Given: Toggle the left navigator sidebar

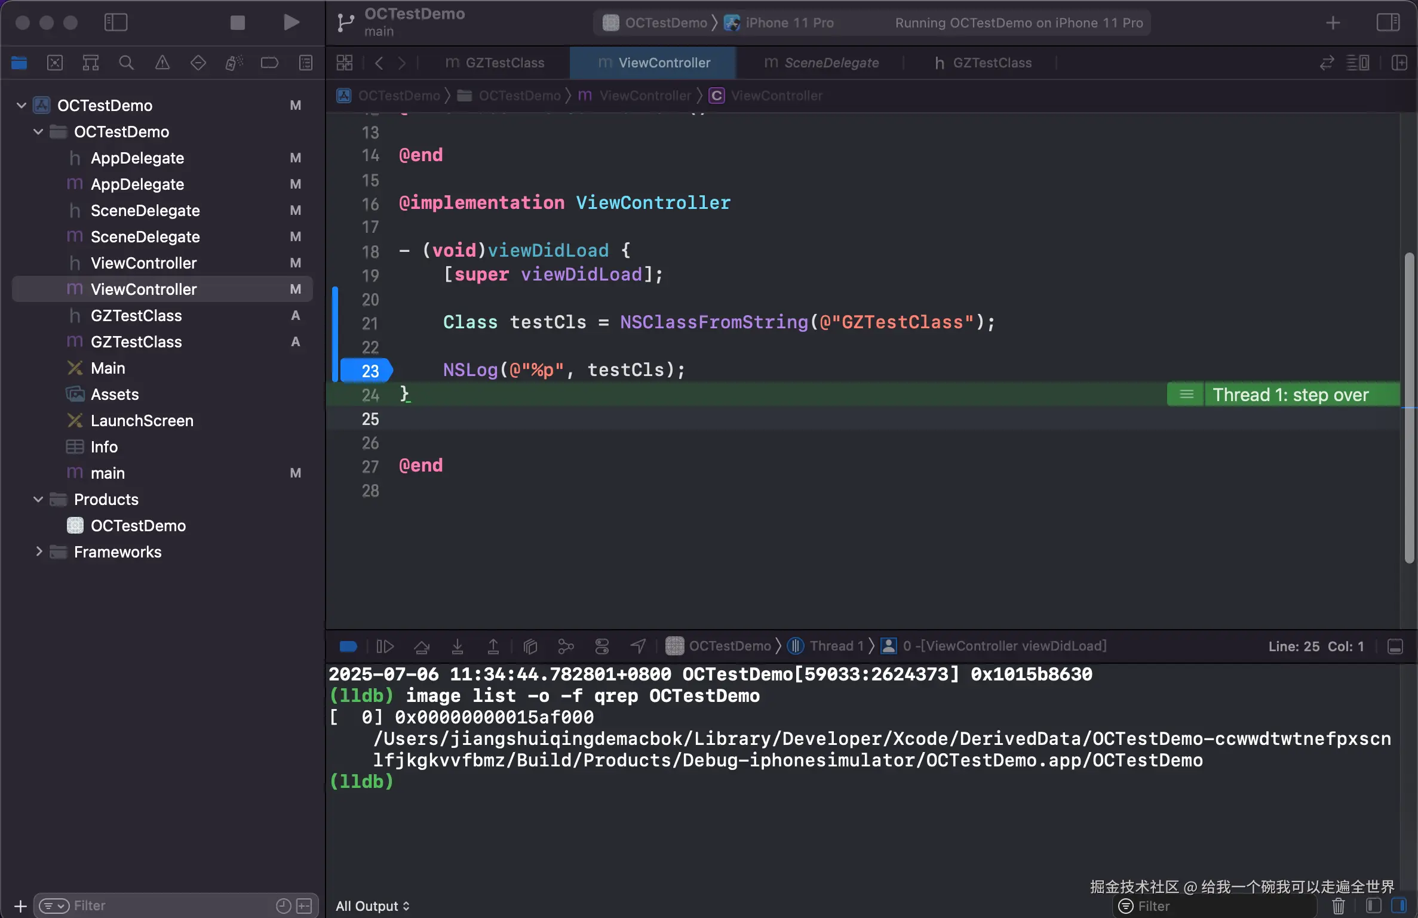Looking at the screenshot, I should tap(115, 23).
